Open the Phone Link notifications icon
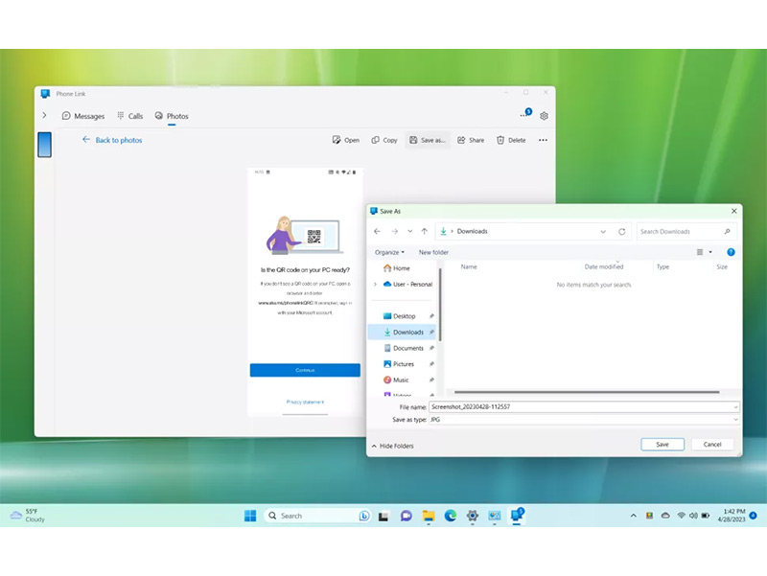Screen dimensions: 767x576 525,114
